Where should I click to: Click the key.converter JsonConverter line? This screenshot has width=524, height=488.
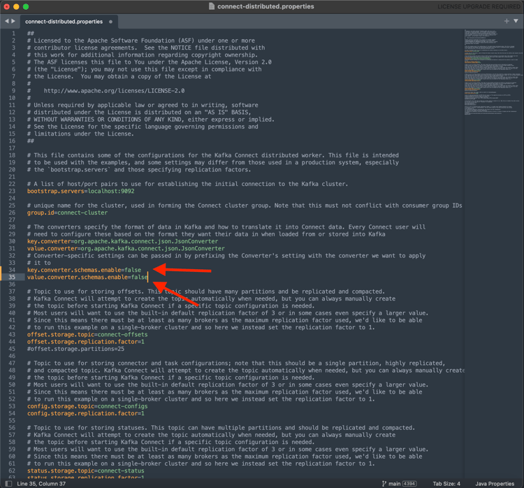(x=122, y=241)
